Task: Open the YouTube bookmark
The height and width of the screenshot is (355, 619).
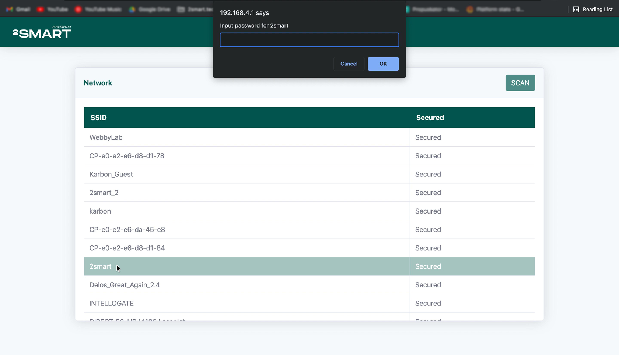Action: coord(52,9)
